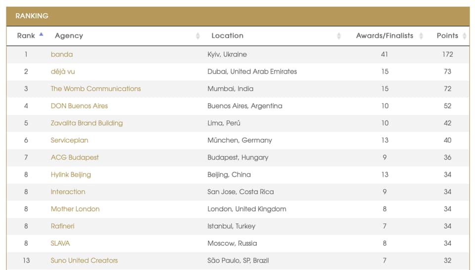Open the déjà vu agency link

[63, 71]
